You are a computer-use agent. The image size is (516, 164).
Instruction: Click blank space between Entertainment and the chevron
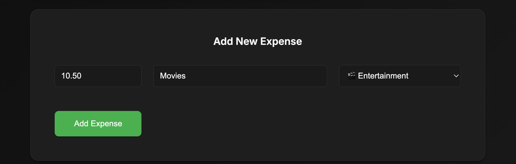point(430,76)
